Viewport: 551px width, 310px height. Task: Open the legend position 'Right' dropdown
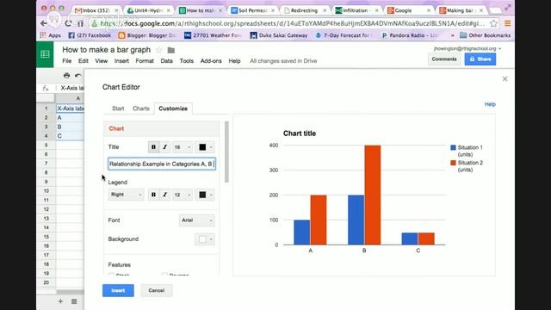click(126, 195)
